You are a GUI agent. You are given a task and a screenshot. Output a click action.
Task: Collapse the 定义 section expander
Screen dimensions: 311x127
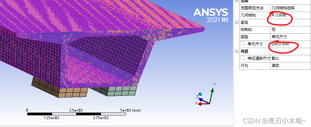point(237,23)
